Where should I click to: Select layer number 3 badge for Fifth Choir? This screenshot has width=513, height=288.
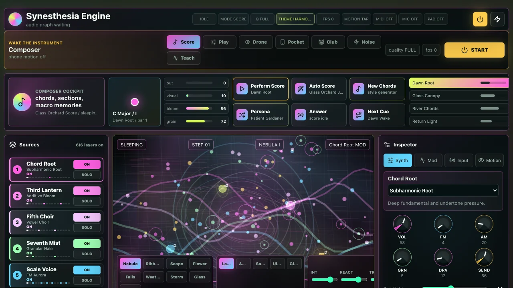coord(17,222)
